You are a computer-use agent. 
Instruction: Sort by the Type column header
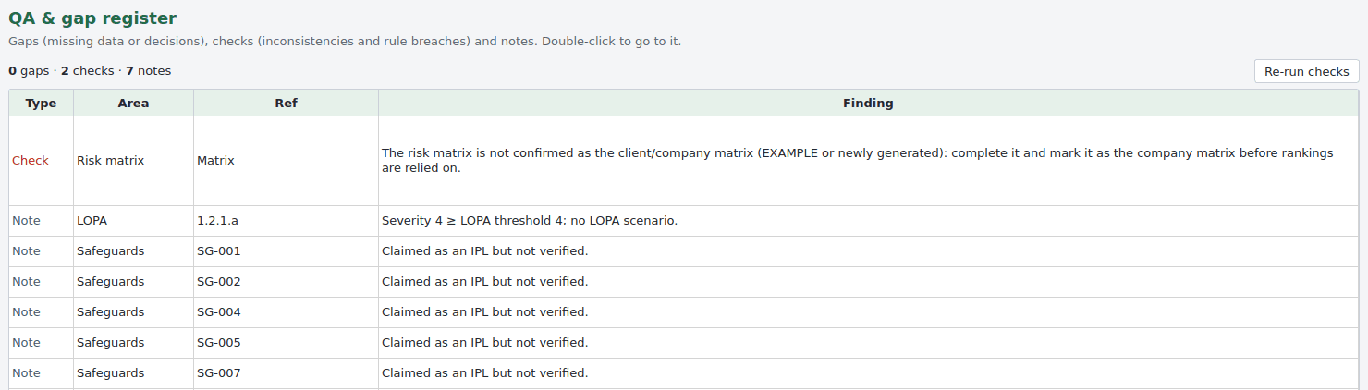(42, 103)
